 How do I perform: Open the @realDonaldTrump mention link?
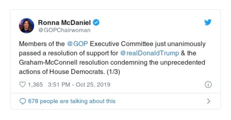coord(145,53)
